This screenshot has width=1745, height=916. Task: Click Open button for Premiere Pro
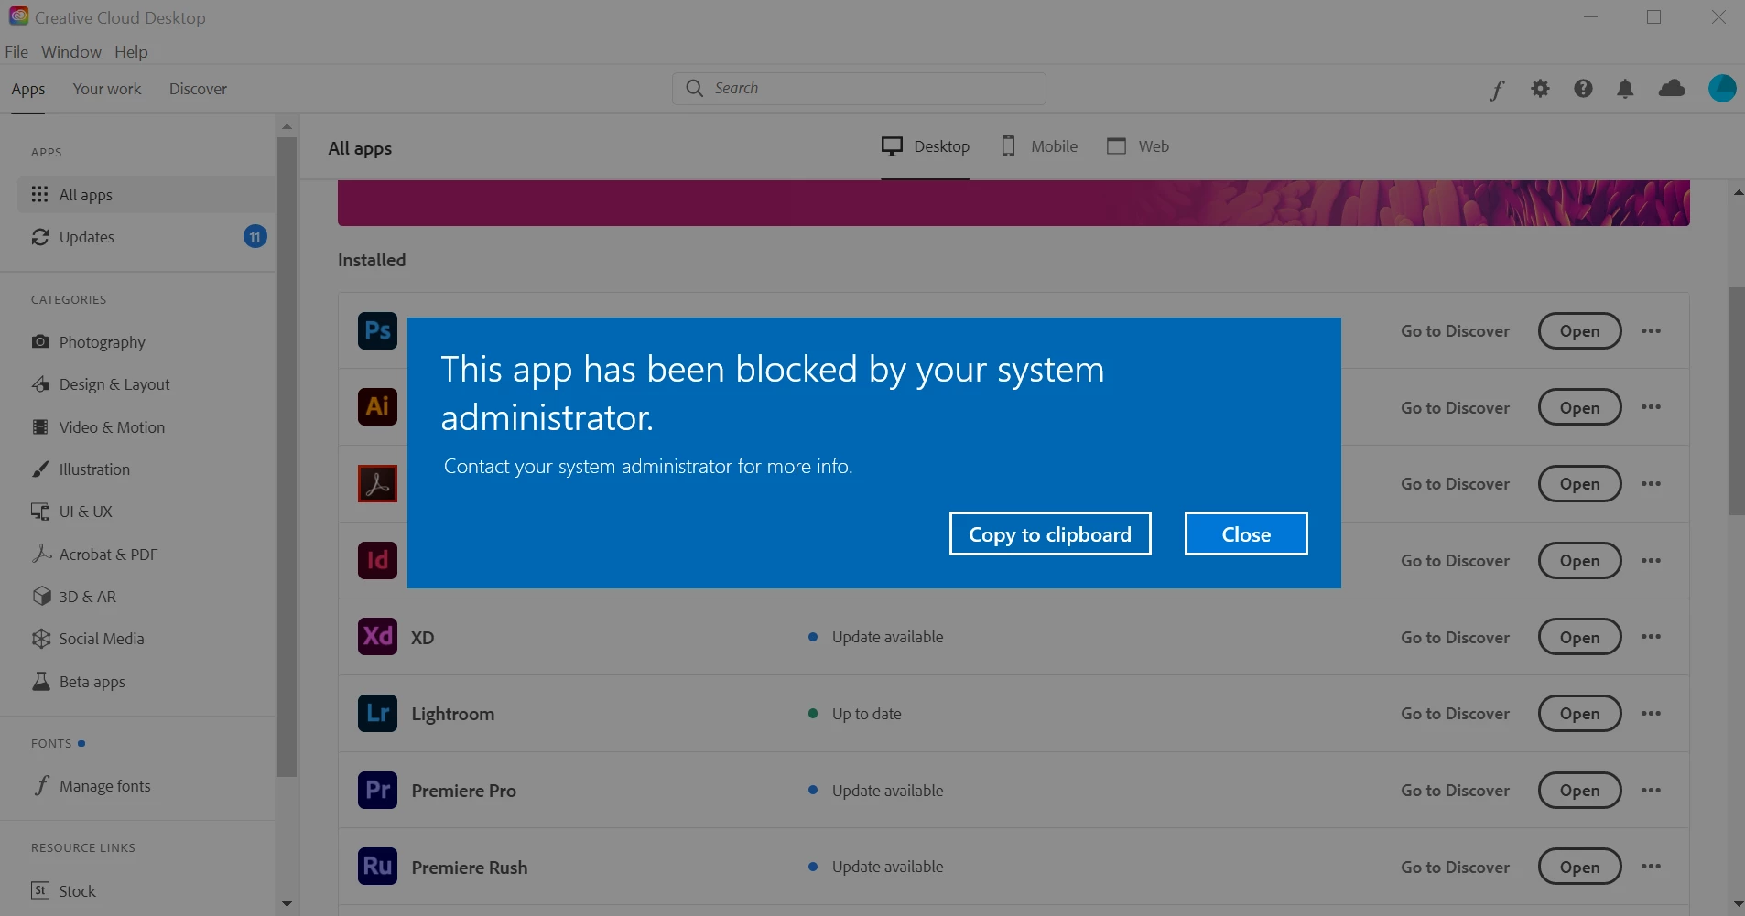(1579, 790)
